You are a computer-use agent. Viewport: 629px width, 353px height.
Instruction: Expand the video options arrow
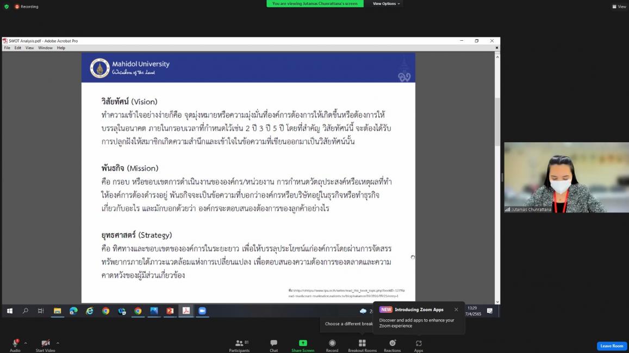(x=58, y=343)
